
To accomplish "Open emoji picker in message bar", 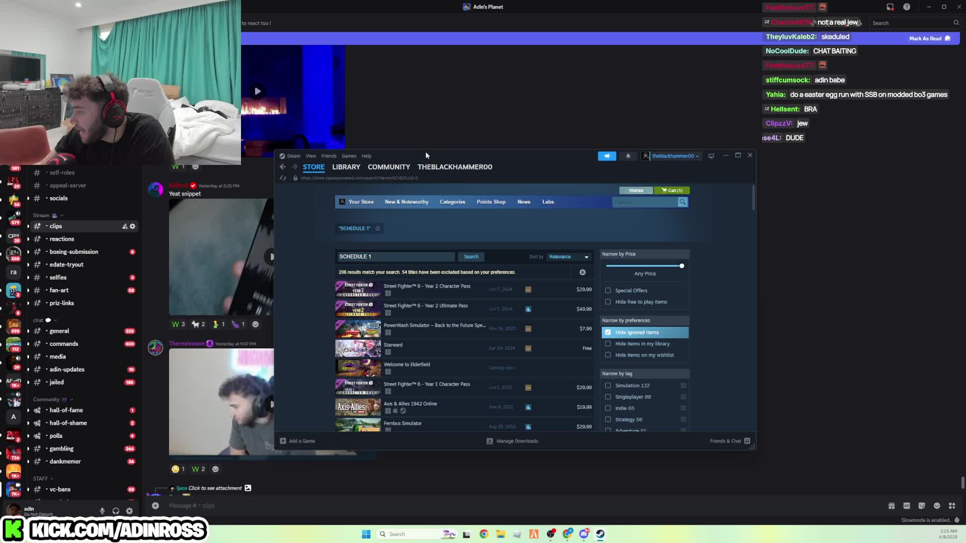I will (x=937, y=506).
